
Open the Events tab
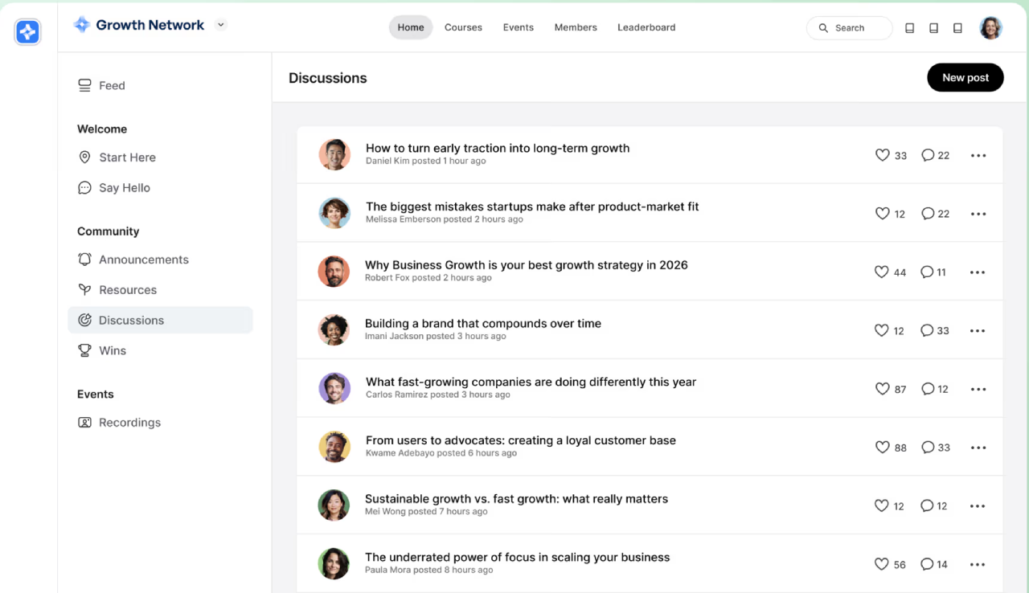coord(519,27)
